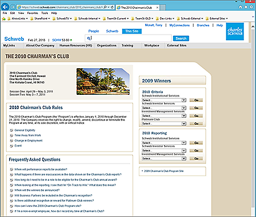
Task: Open the Branches link
Action: pyautogui.click(x=203, y=25)
